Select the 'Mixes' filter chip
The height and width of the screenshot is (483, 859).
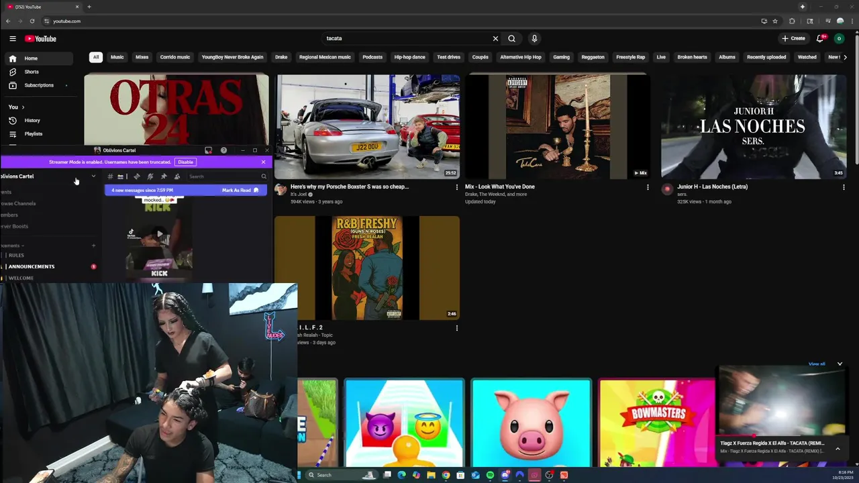point(142,57)
